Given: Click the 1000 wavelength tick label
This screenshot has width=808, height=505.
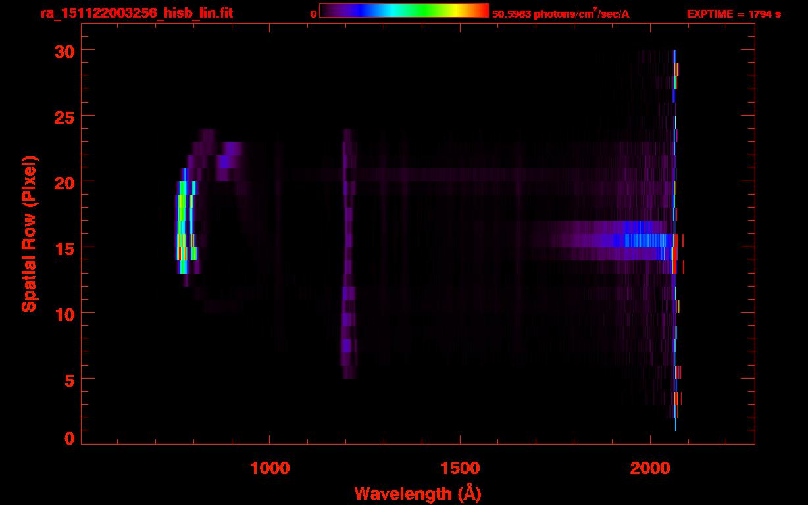Looking at the screenshot, I should pos(269,468).
